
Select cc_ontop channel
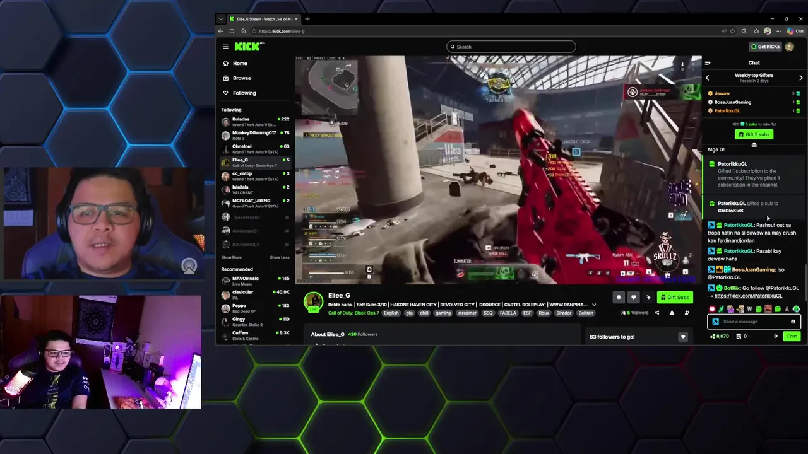coord(255,176)
